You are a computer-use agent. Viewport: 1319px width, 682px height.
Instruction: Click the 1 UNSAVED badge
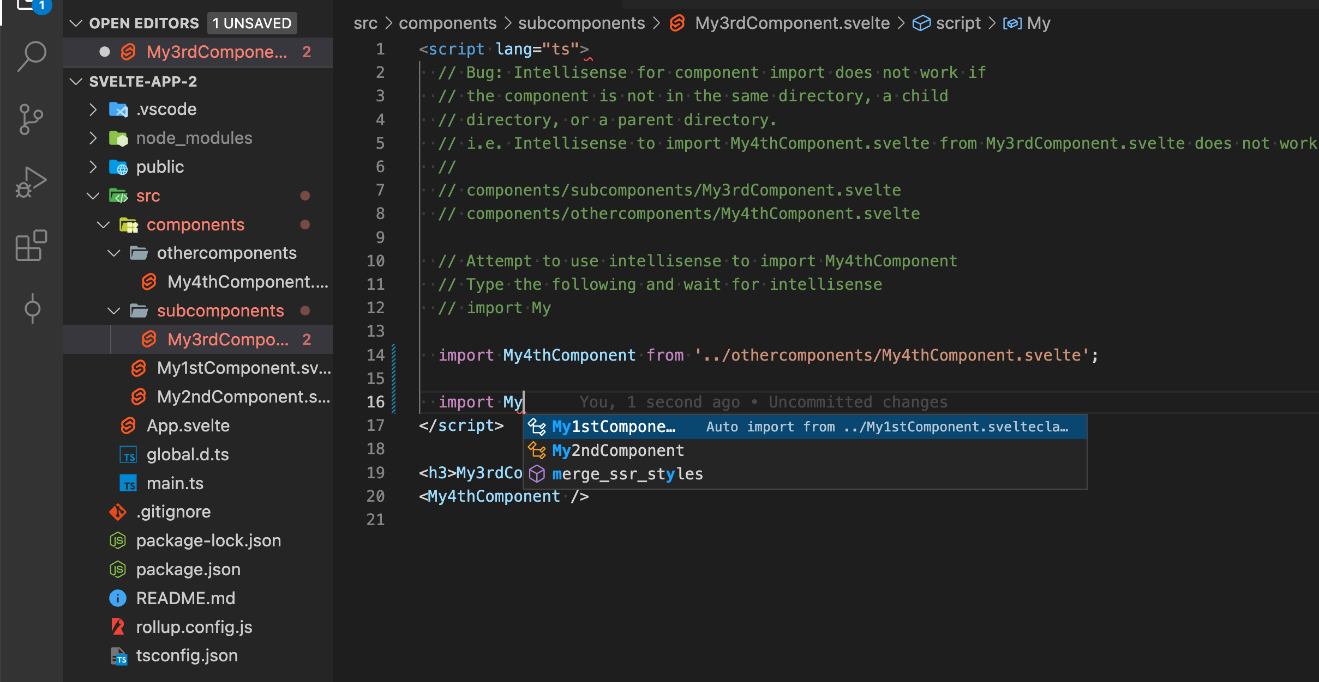click(x=252, y=23)
